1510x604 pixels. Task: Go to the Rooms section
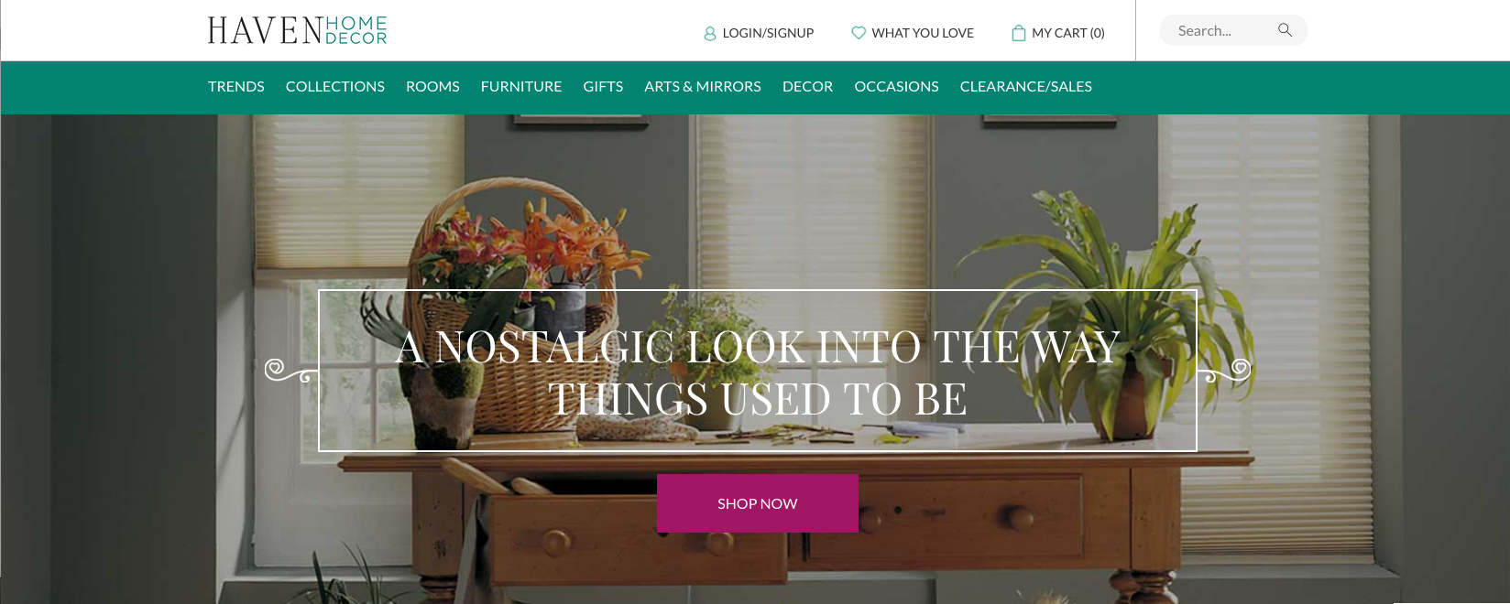432,86
